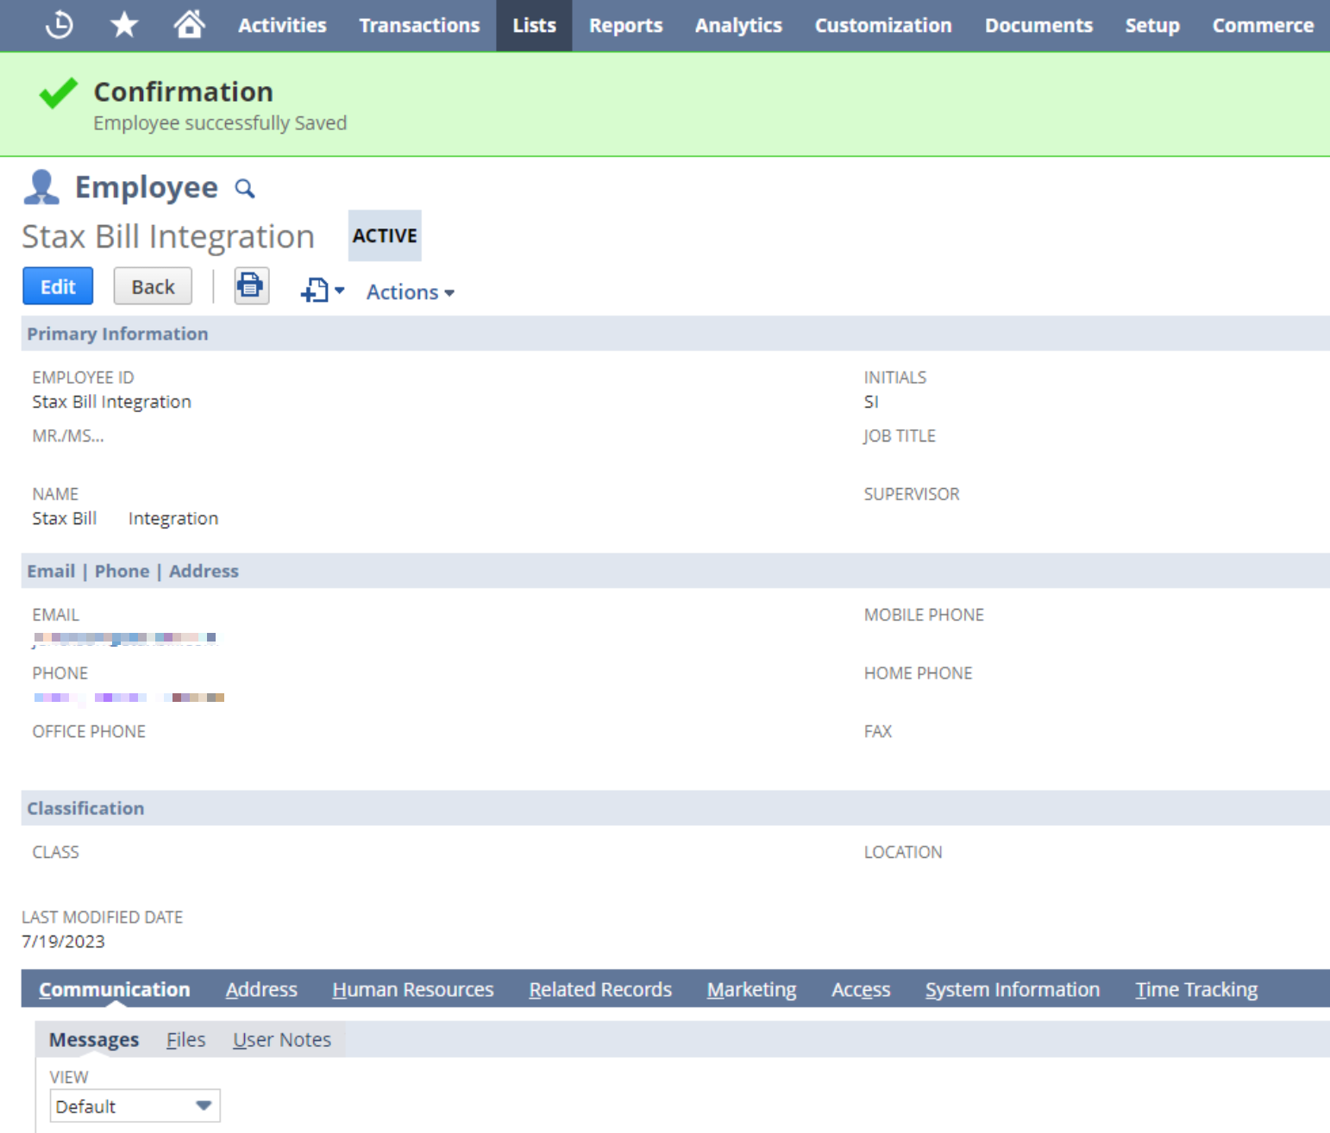
Task: Click the SUPERVISOR field label
Action: pos(912,494)
